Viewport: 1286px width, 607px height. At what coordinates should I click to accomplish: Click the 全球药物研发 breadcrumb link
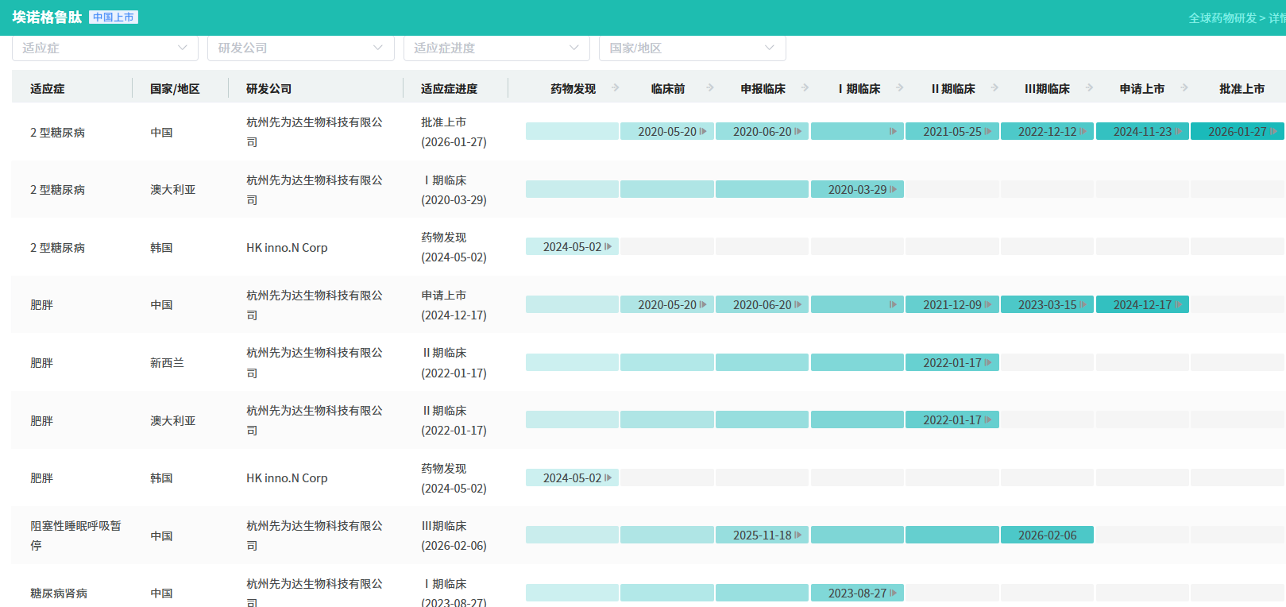pos(1222,17)
